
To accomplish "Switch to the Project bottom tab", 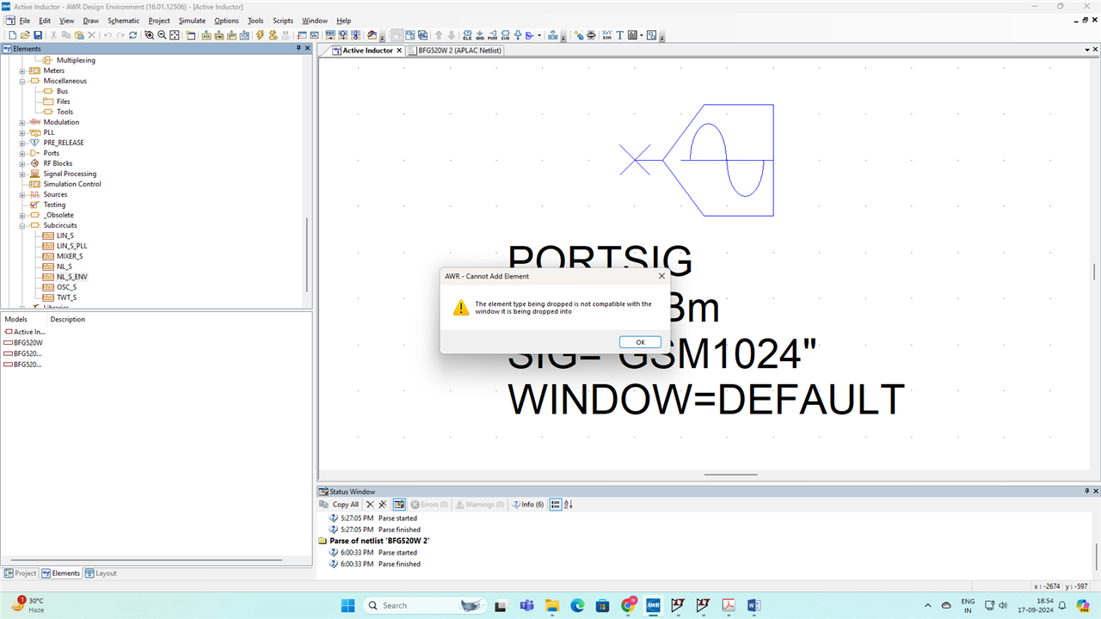I will click(x=21, y=573).
